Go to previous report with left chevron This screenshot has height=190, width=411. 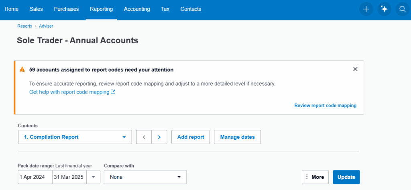coord(144,137)
